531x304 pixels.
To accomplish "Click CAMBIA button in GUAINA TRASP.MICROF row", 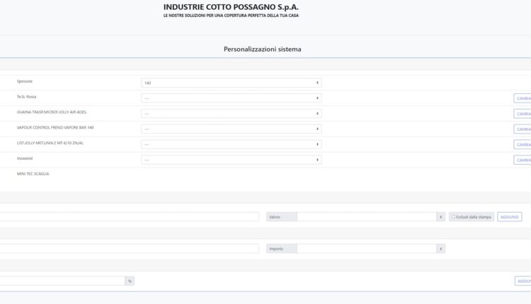I will (523, 114).
